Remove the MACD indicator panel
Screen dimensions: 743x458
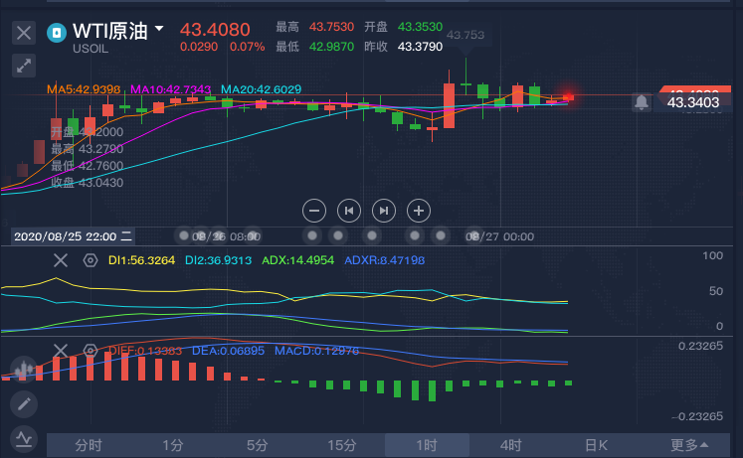pyautogui.click(x=61, y=351)
